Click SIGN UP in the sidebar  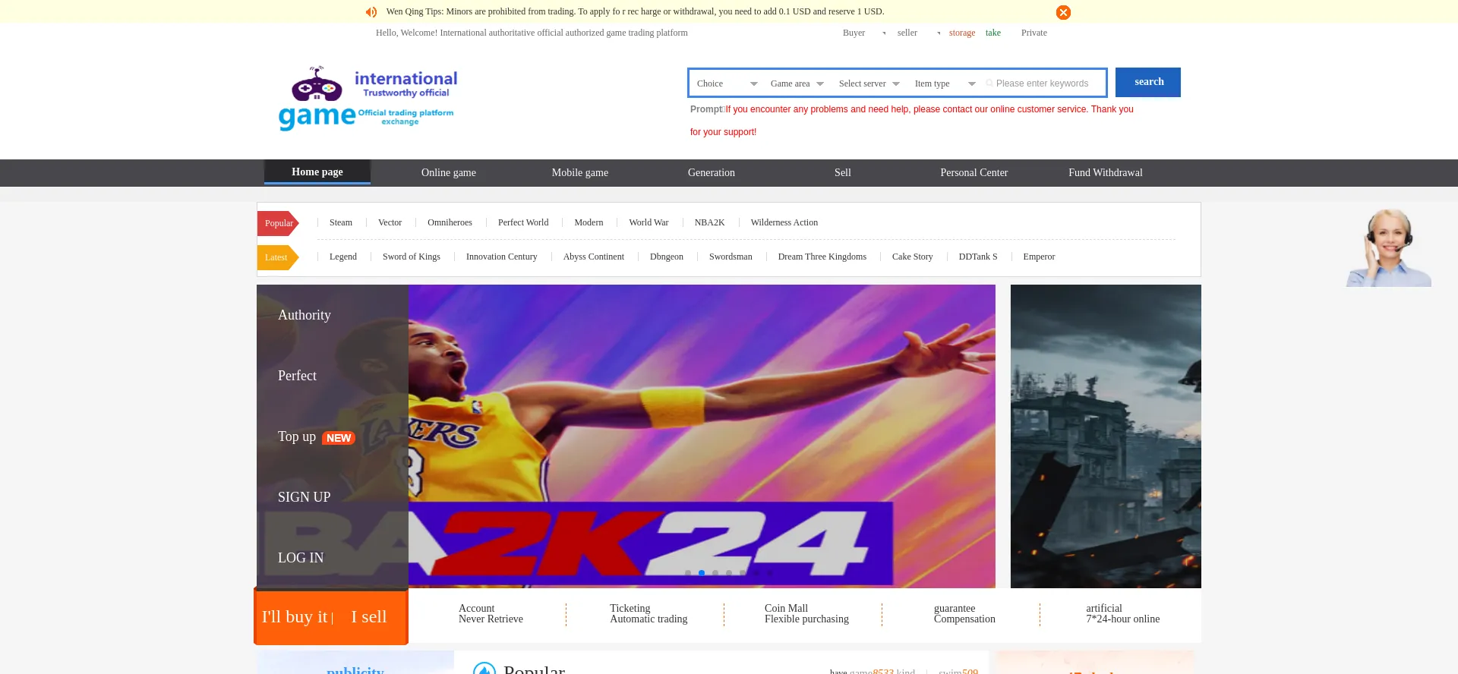[x=304, y=497]
